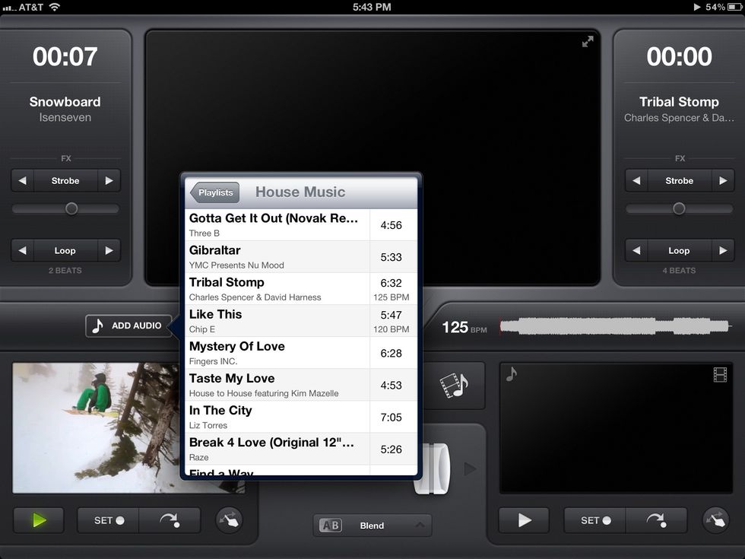
Task: Increase loop length on Snowboard deck
Action: (109, 250)
